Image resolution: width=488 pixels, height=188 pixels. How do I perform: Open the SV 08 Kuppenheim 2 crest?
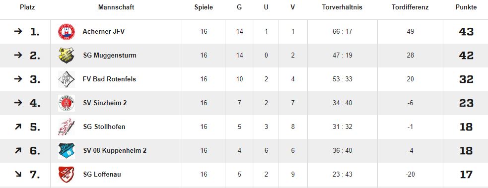coord(67,151)
